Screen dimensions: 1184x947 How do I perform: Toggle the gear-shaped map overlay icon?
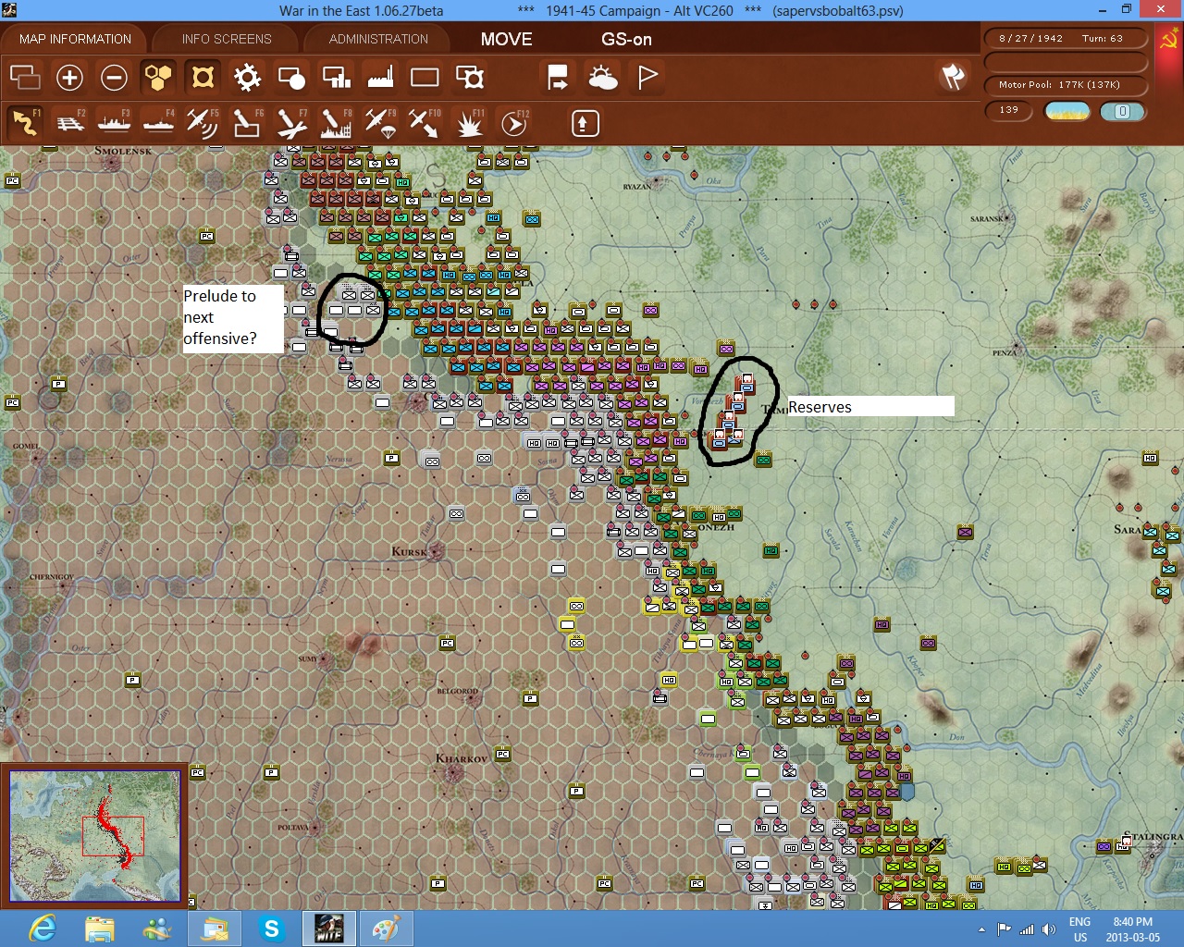click(x=247, y=77)
